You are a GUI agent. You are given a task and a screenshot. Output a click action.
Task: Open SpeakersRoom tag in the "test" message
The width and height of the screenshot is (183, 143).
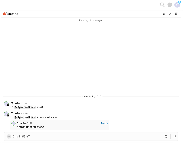pyautogui.click(x=25, y=107)
